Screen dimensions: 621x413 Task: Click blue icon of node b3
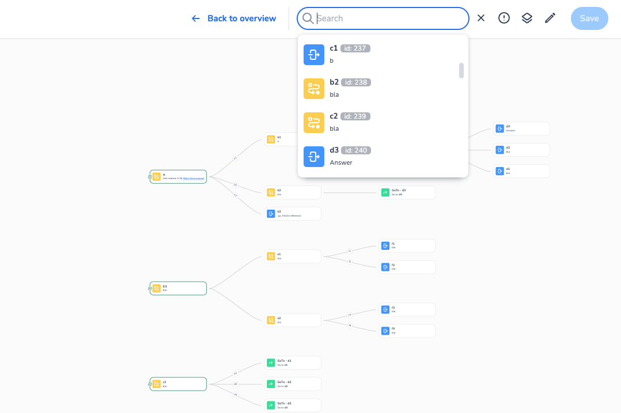click(x=271, y=214)
